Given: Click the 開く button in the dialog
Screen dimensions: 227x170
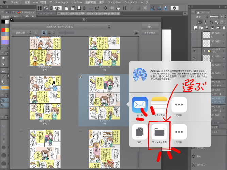Looking at the screenshot, I should tap(150, 27).
